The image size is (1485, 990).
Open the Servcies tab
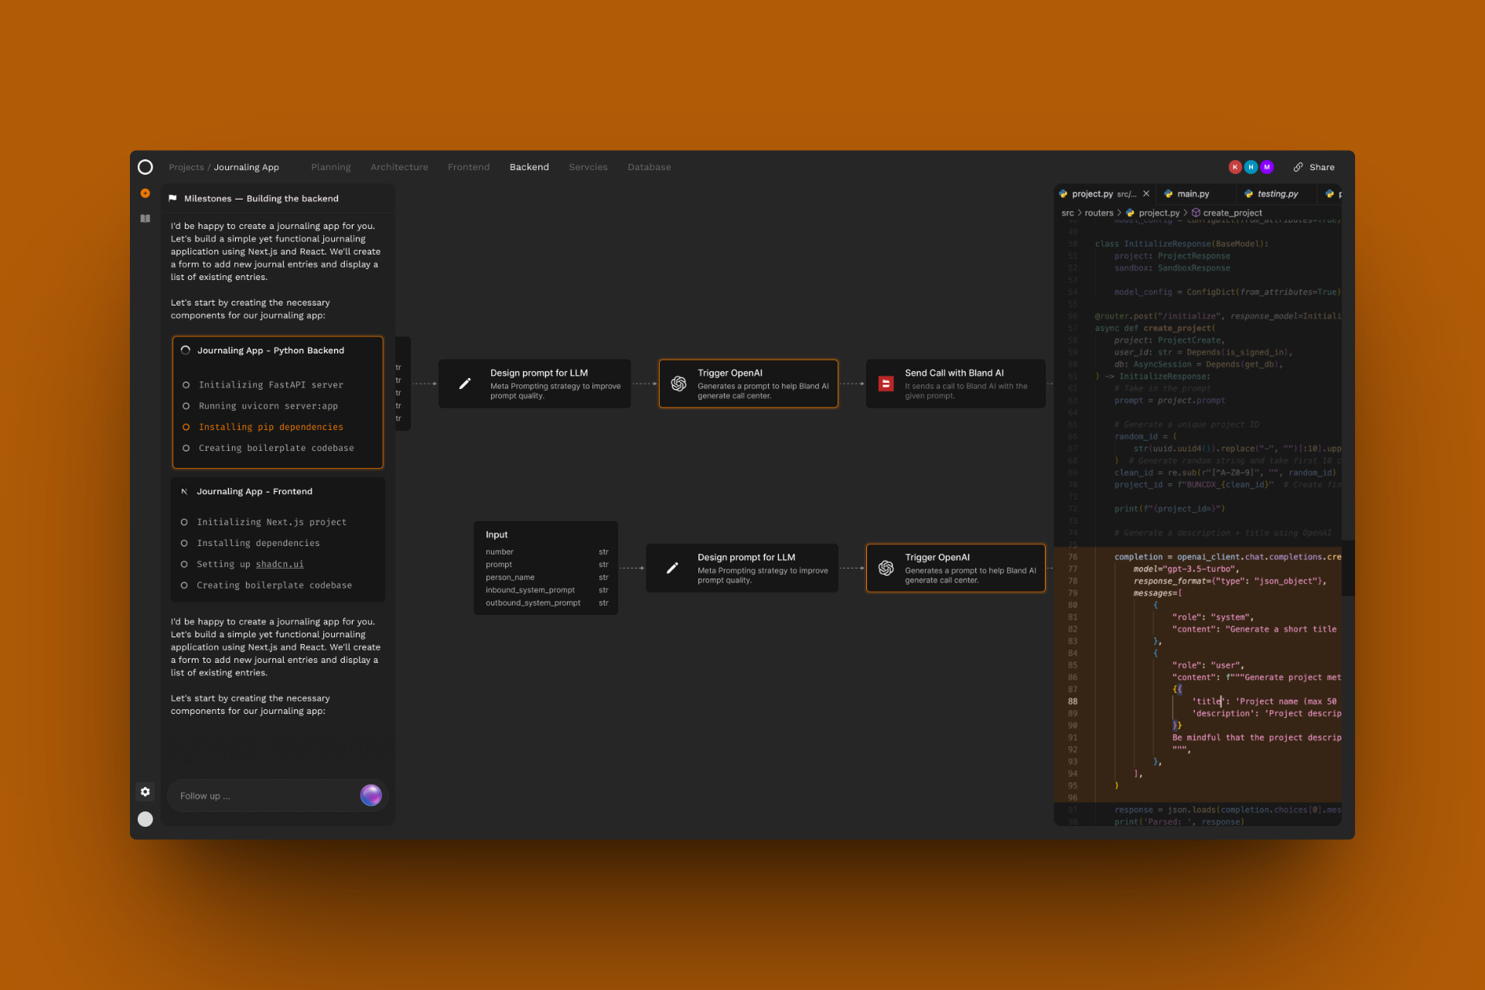click(588, 167)
